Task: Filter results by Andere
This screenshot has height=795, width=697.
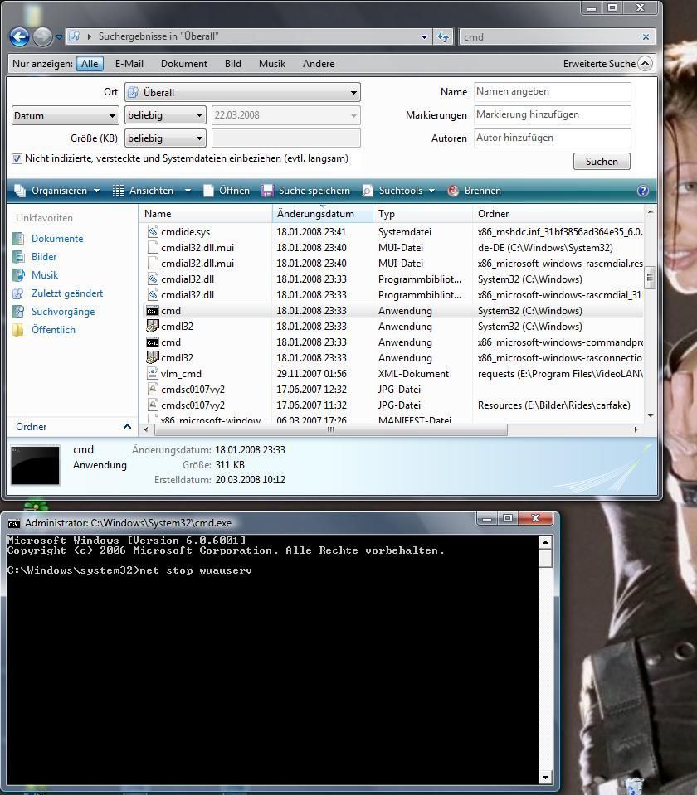Action: click(319, 63)
